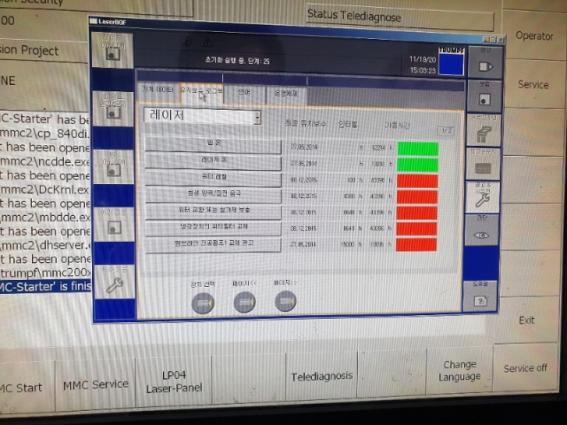
Task: Toggle the beam shutter open/close button in left sidebar
Action: (x=113, y=109)
